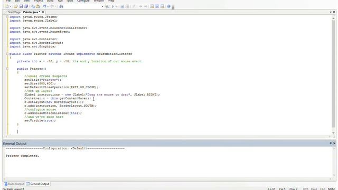338x190 pixels.
Task: Open the Run button dropdown arrow
Action: 117,6
